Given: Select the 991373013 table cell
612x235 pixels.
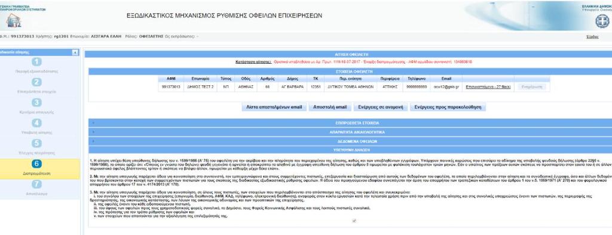Looking at the screenshot, I should tap(170, 87).
